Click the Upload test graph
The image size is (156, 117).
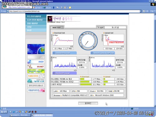[114, 40]
